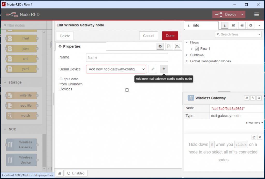Open the Node-RED hamburger main menu
265x179 pixels.
pyautogui.click(x=256, y=14)
